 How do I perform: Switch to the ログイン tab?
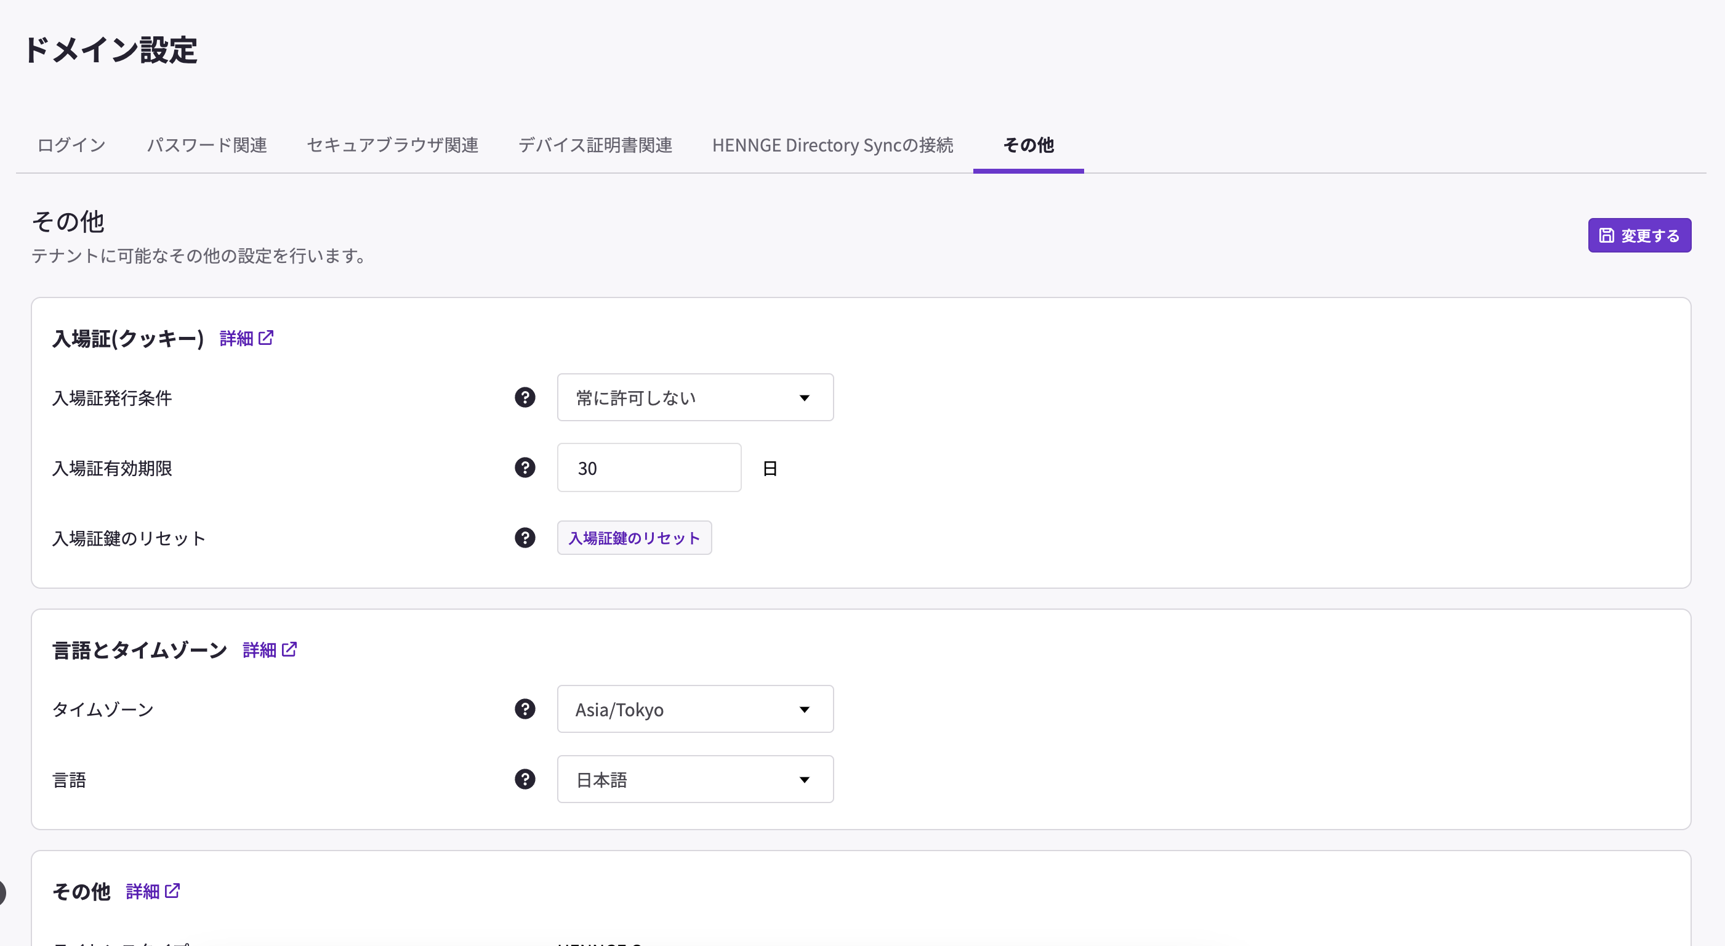tap(71, 145)
